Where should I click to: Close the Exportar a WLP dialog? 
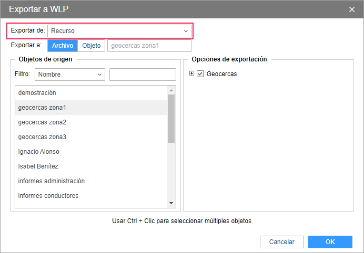tap(352, 9)
